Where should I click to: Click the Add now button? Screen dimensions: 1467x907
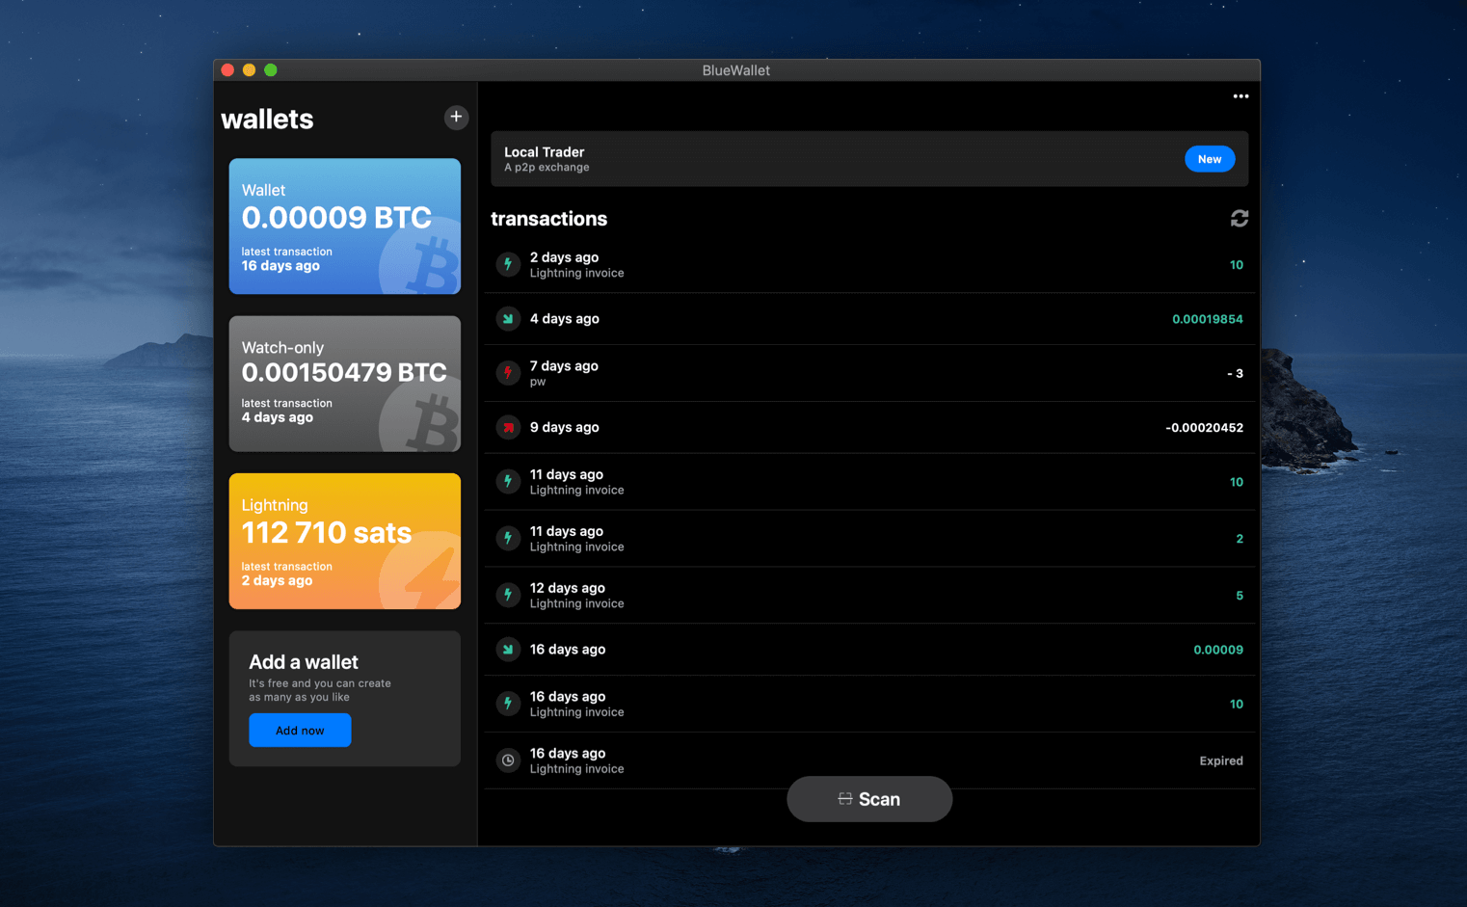pyautogui.click(x=300, y=731)
